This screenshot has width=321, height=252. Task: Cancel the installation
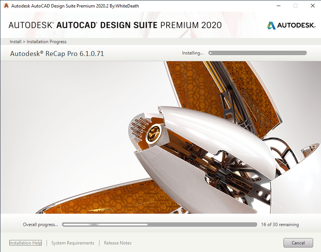click(x=298, y=243)
